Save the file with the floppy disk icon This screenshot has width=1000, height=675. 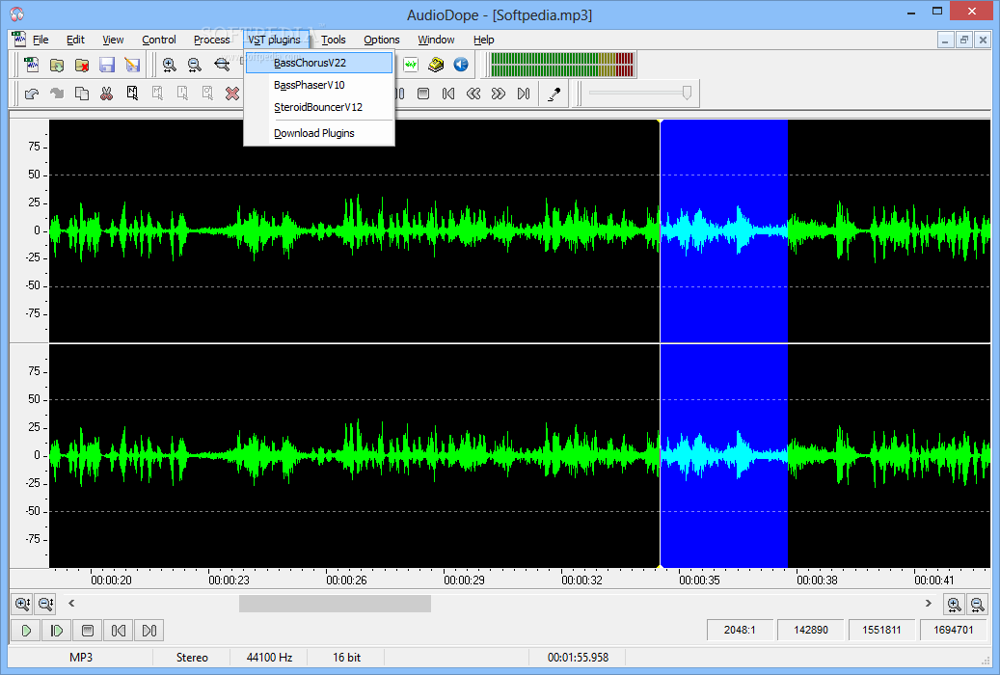[106, 65]
